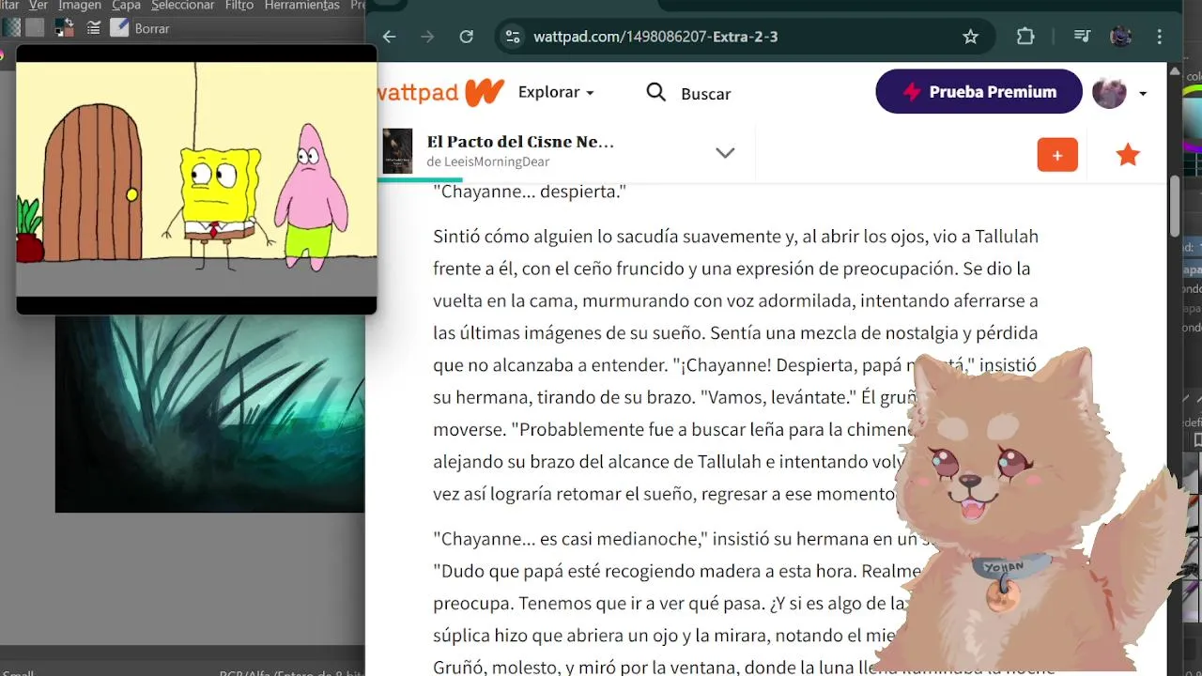Click the address bar URL

pos(655,37)
